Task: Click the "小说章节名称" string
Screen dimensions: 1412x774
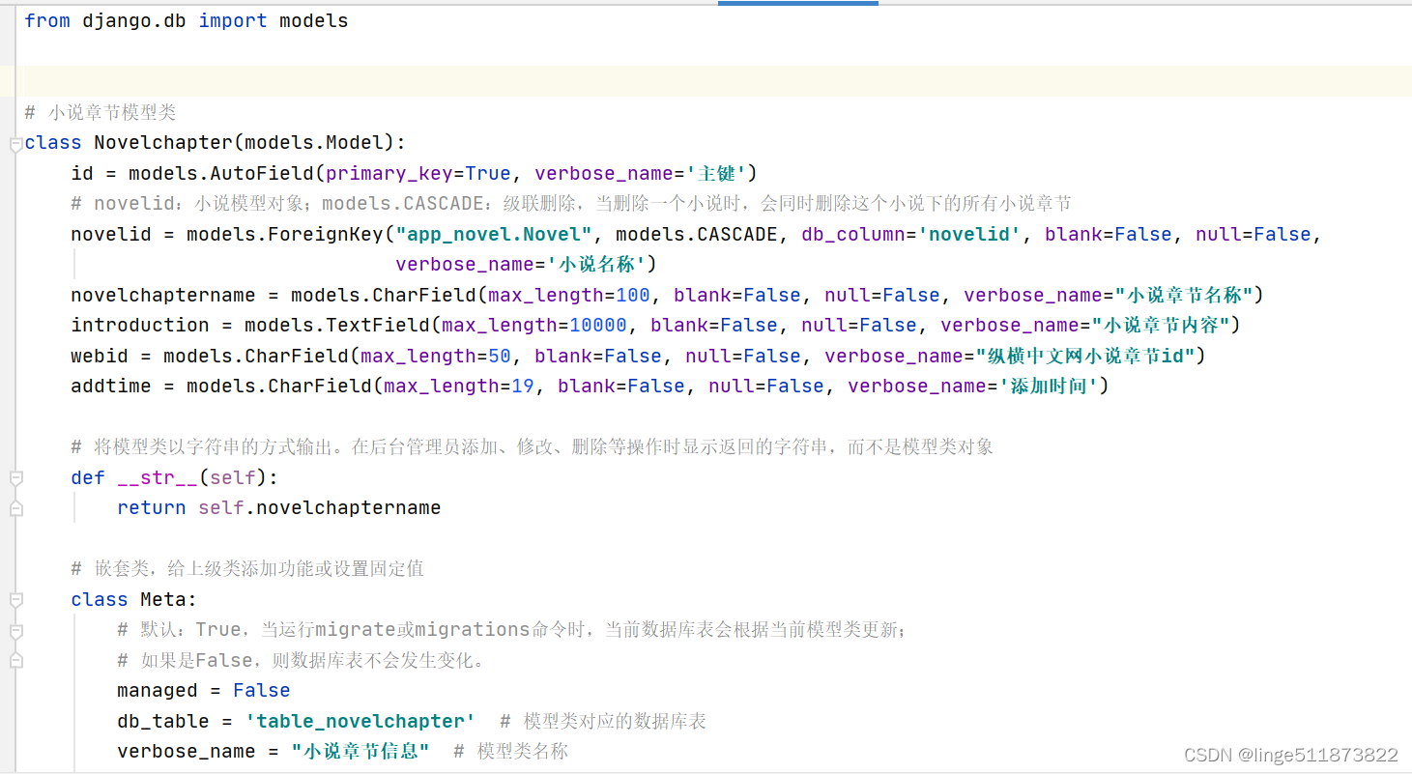Action: (x=1184, y=295)
